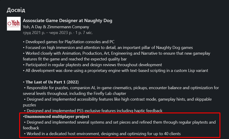The image size is (229, 139).
Task: Open the Assosciate Game Designer job title
Action: pos(67,21)
